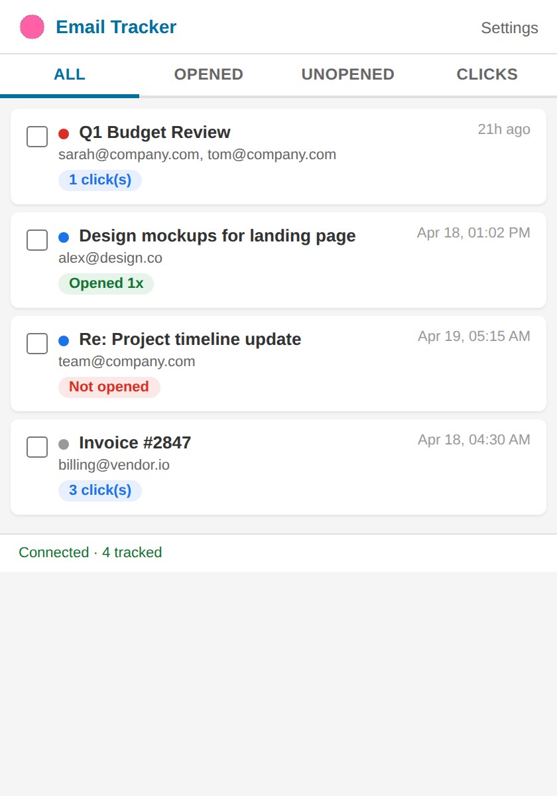Select the Design mockups email checkbox

[x=36, y=239]
